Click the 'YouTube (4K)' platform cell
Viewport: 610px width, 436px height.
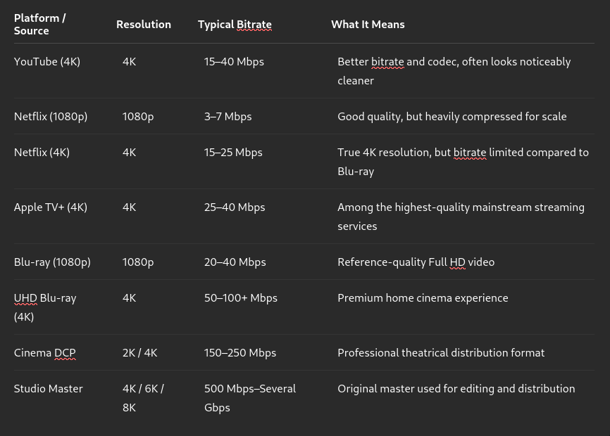pos(47,62)
